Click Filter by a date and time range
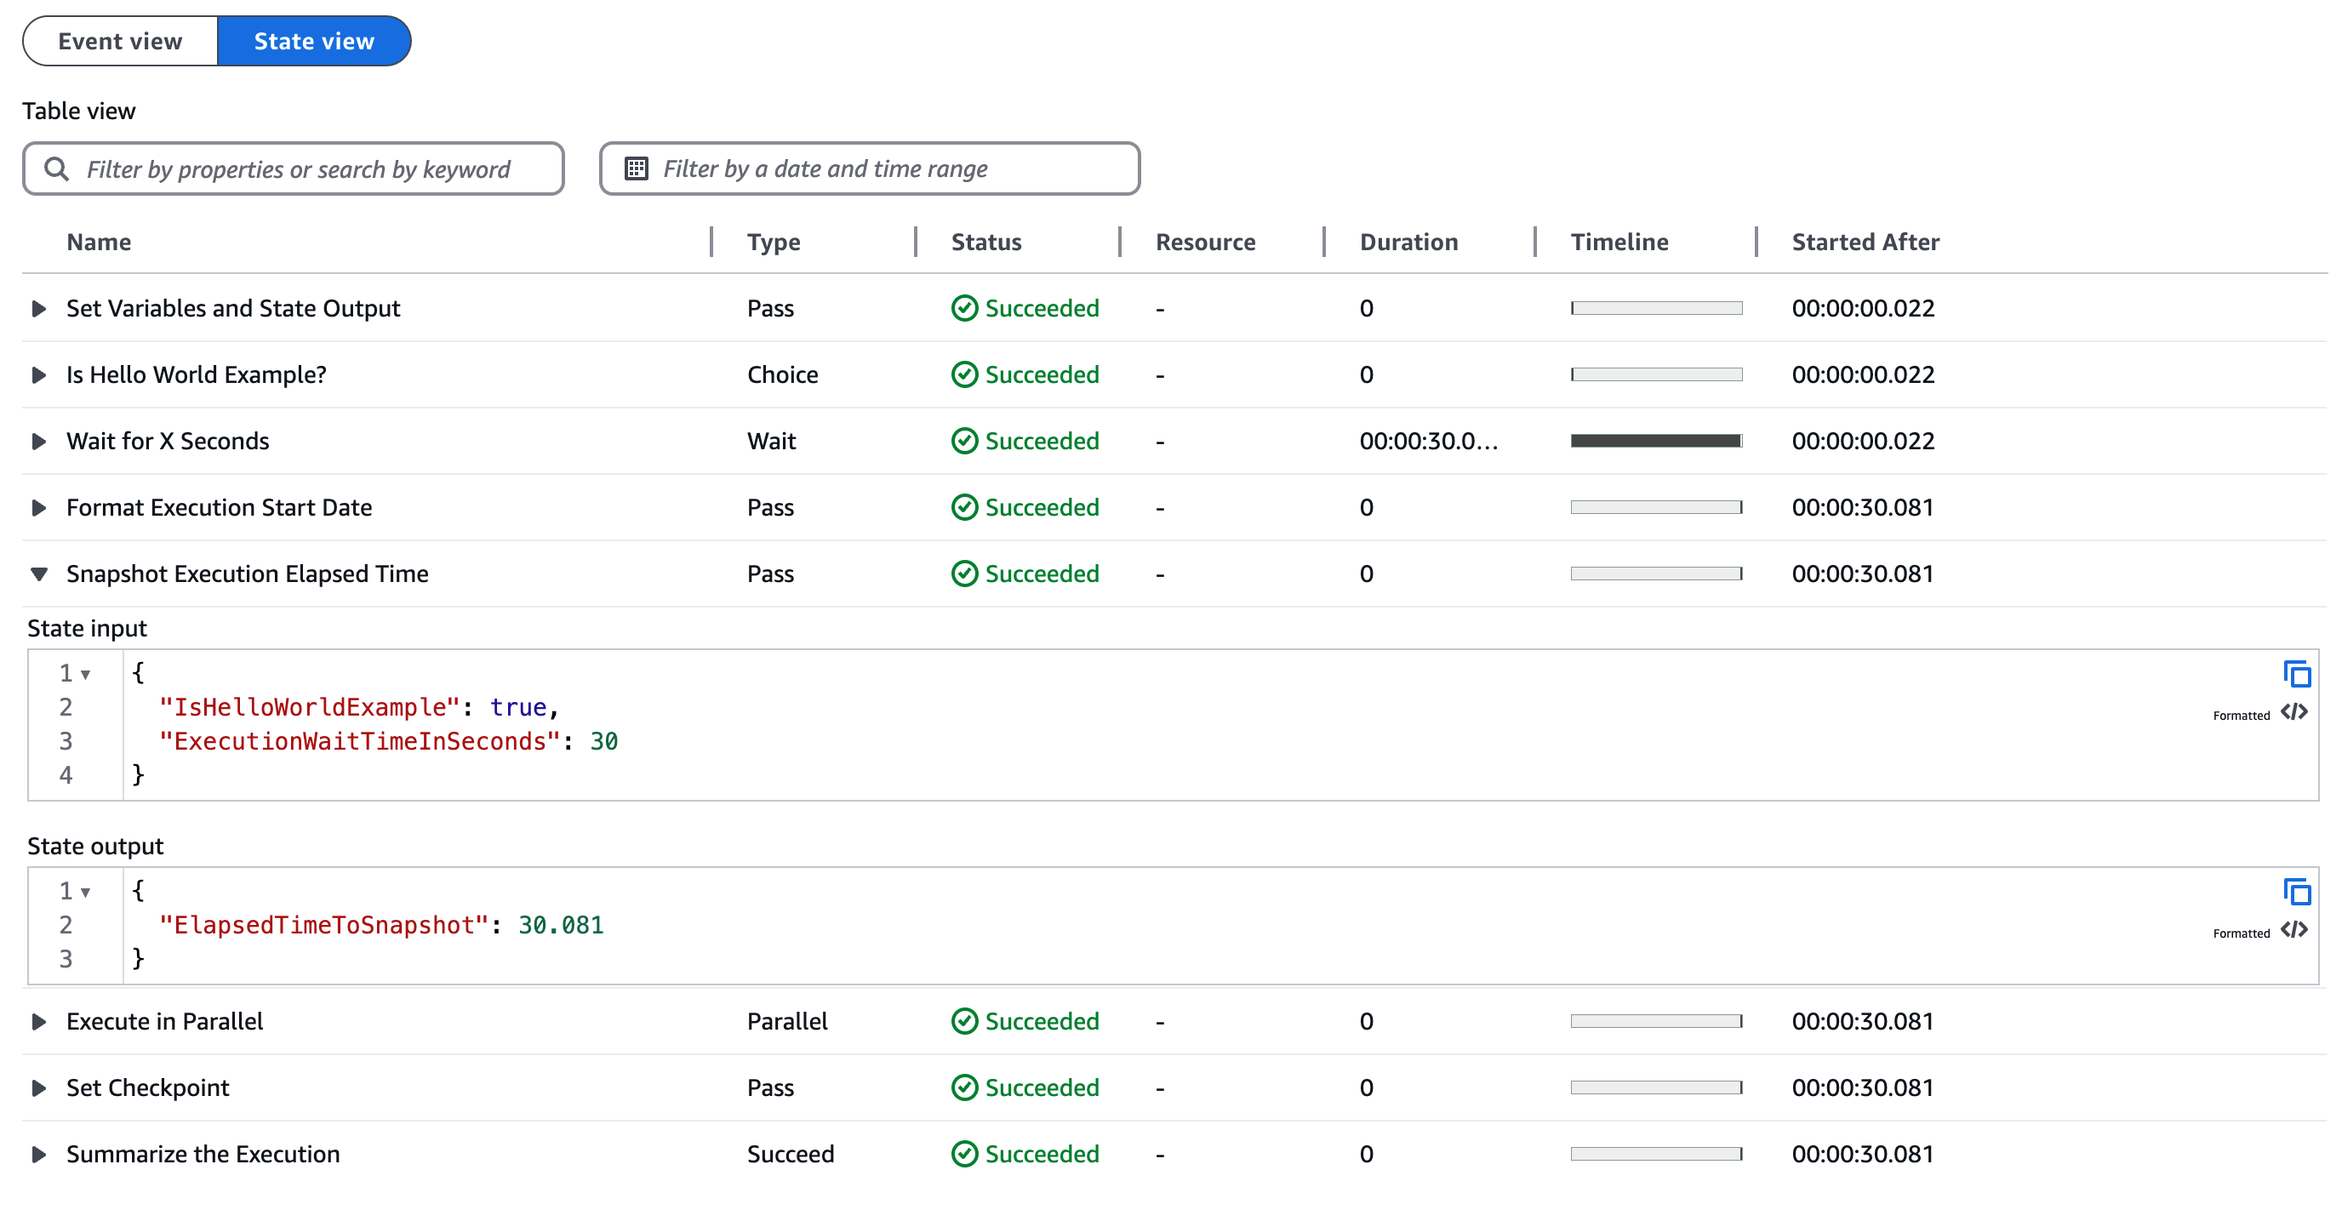2342x1210 pixels. pos(869,168)
